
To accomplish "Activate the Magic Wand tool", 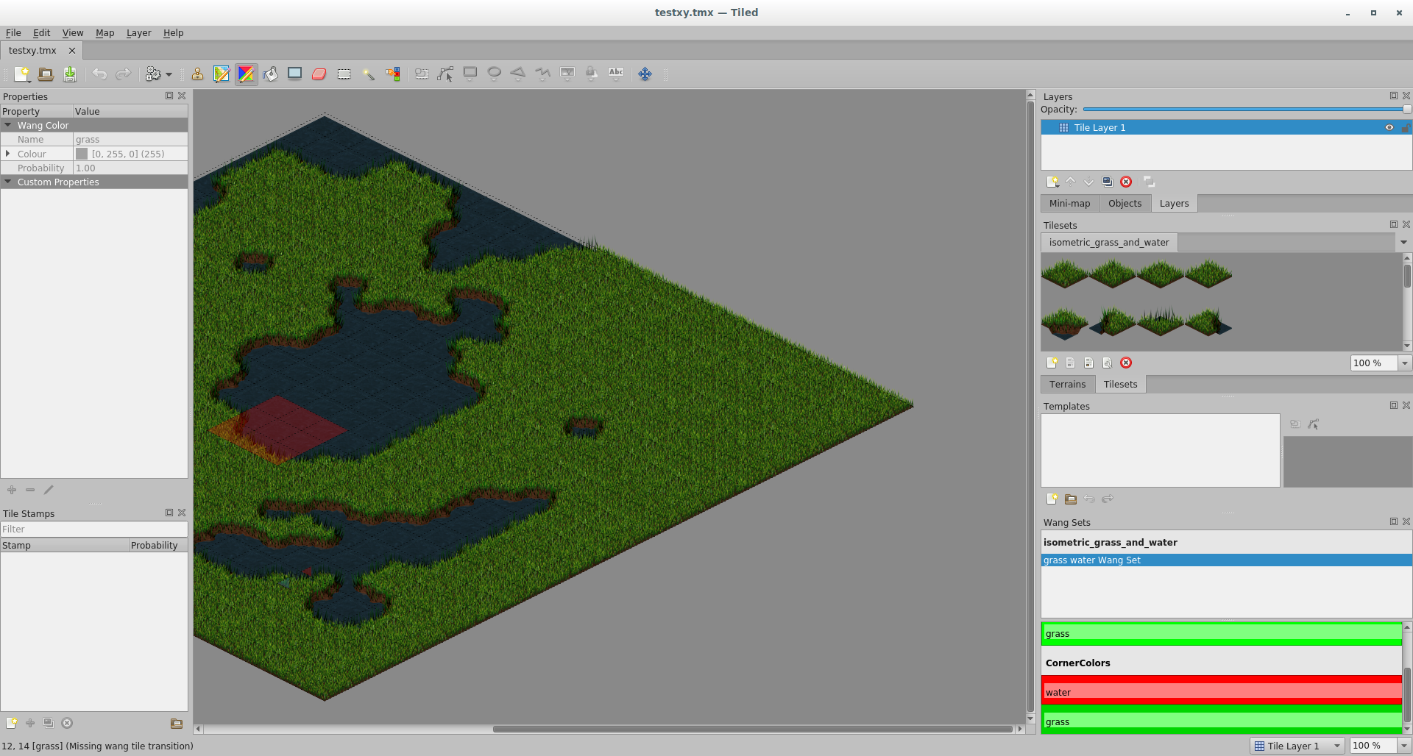I will click(x=369, y=74).
